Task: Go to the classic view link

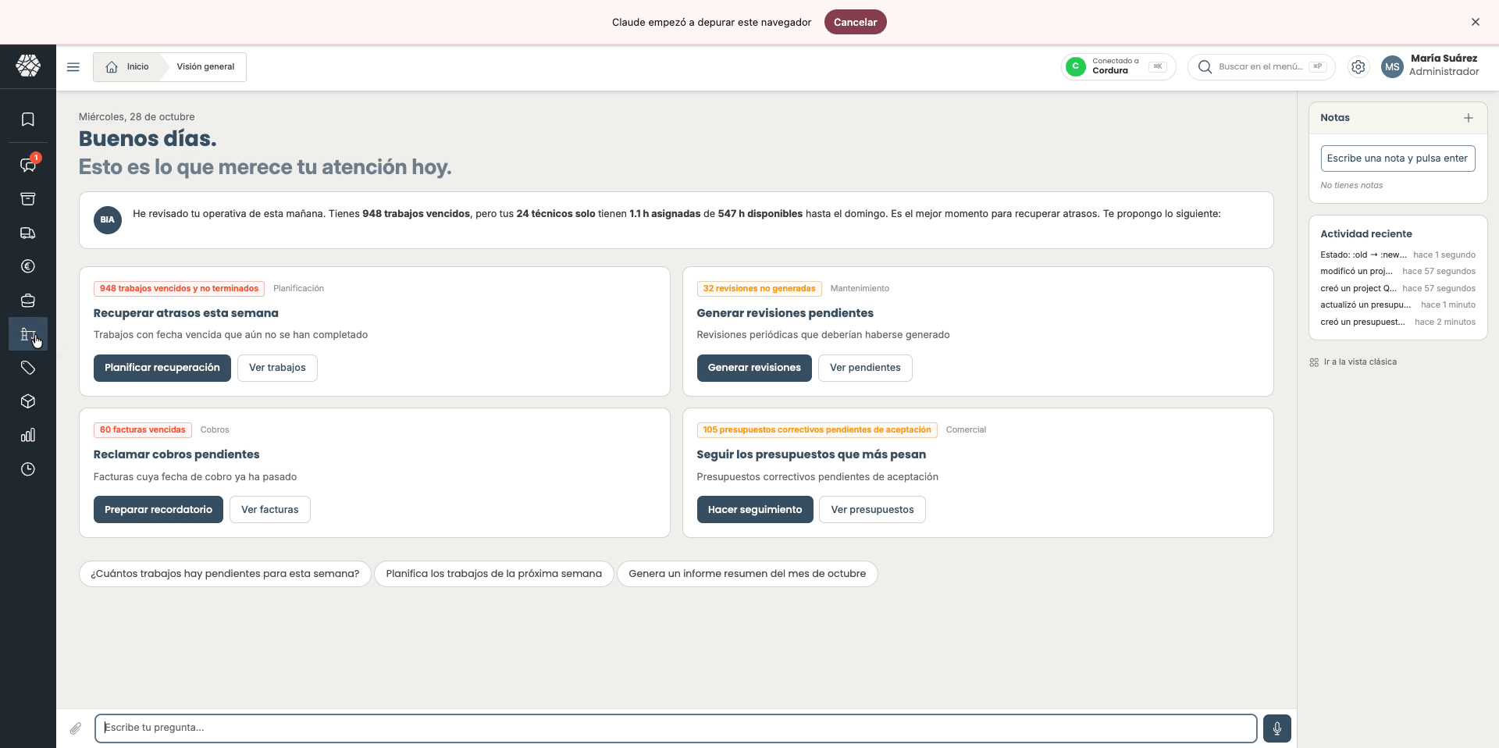Action: 1353,362
